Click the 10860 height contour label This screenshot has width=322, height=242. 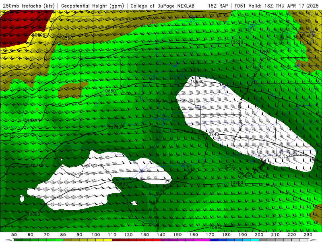[x=216, y=227]
